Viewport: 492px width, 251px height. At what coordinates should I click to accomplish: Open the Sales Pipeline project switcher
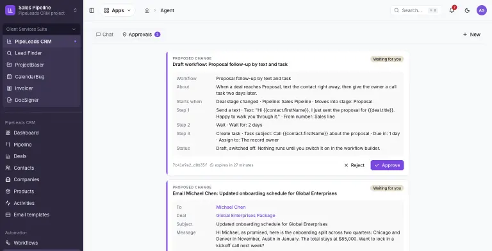coord(41,10)
